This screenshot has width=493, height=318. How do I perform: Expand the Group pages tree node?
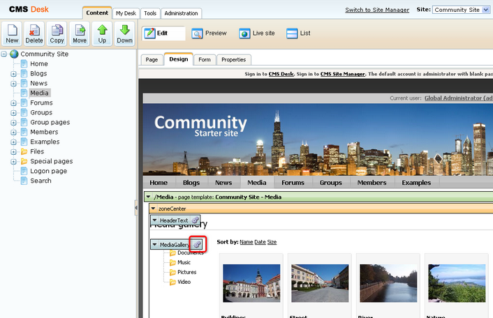pyautogui.click(x=13, y=123)
